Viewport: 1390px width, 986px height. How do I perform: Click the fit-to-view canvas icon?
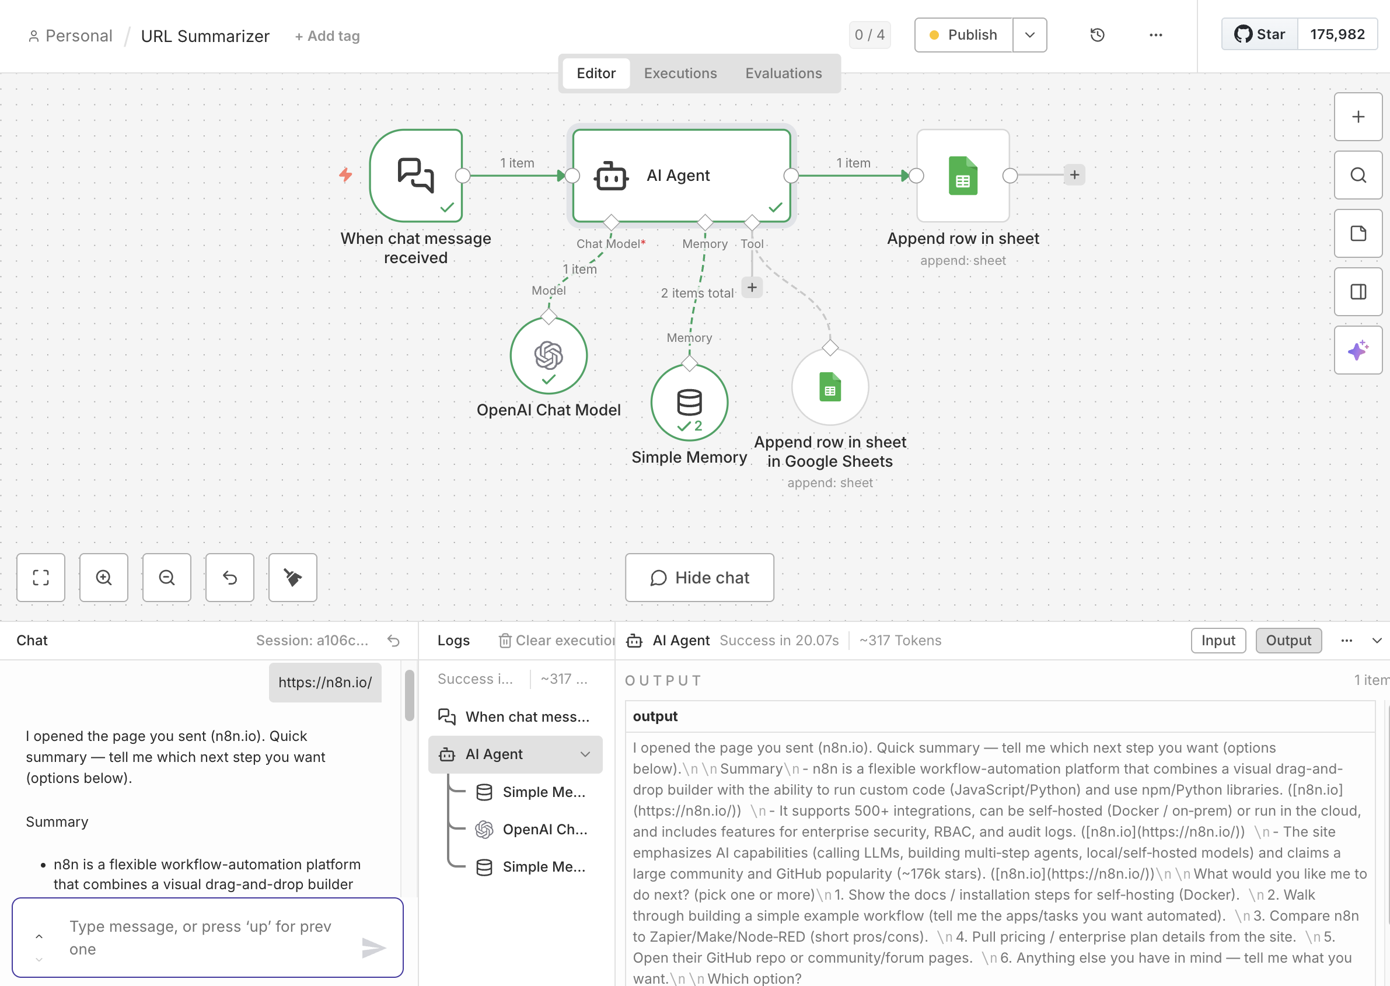[41, 578]
